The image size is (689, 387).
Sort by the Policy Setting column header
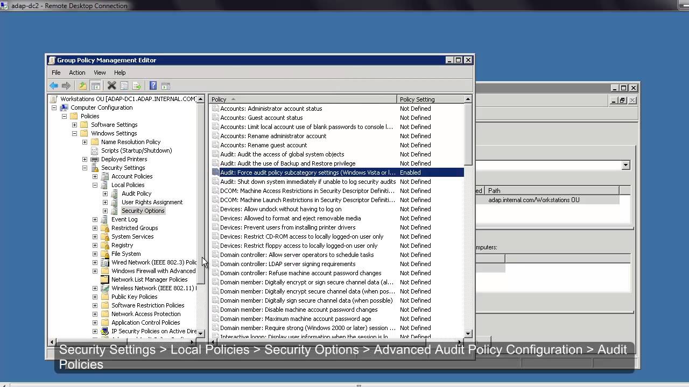(x=430, y=99)
